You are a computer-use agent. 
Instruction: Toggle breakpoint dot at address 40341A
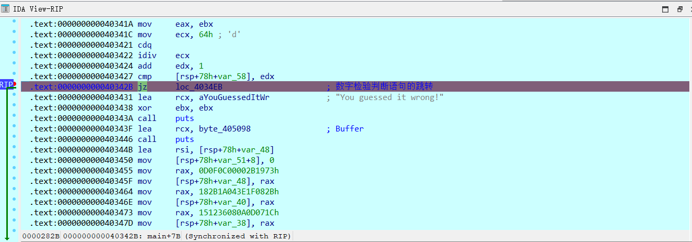14,21
